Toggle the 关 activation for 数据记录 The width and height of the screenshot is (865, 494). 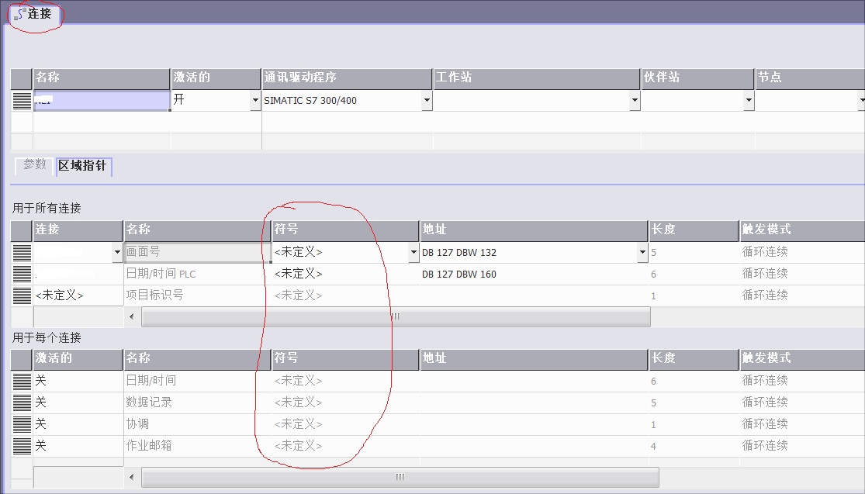(43, 402)
